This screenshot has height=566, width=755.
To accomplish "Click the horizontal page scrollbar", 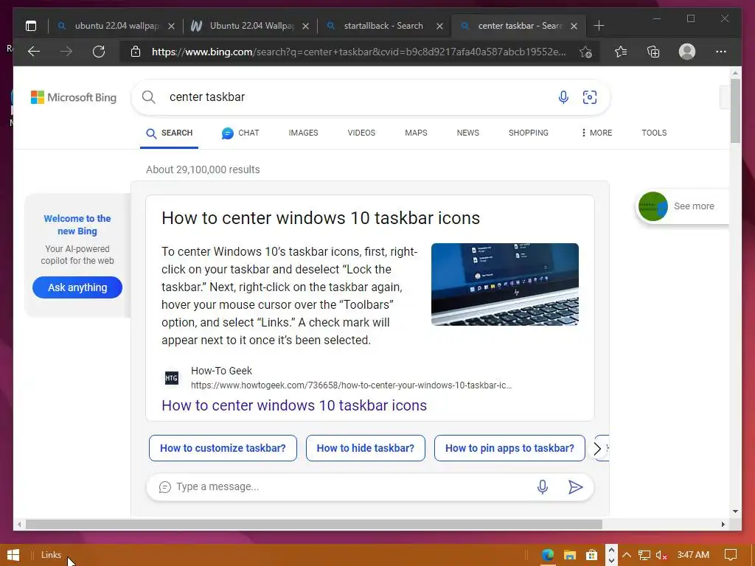I will (x=314, y=524).
